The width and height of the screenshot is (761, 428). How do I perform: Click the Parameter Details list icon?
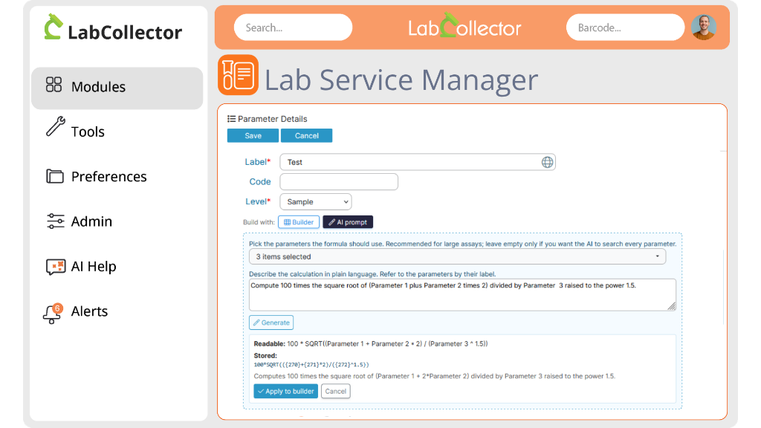232,119
